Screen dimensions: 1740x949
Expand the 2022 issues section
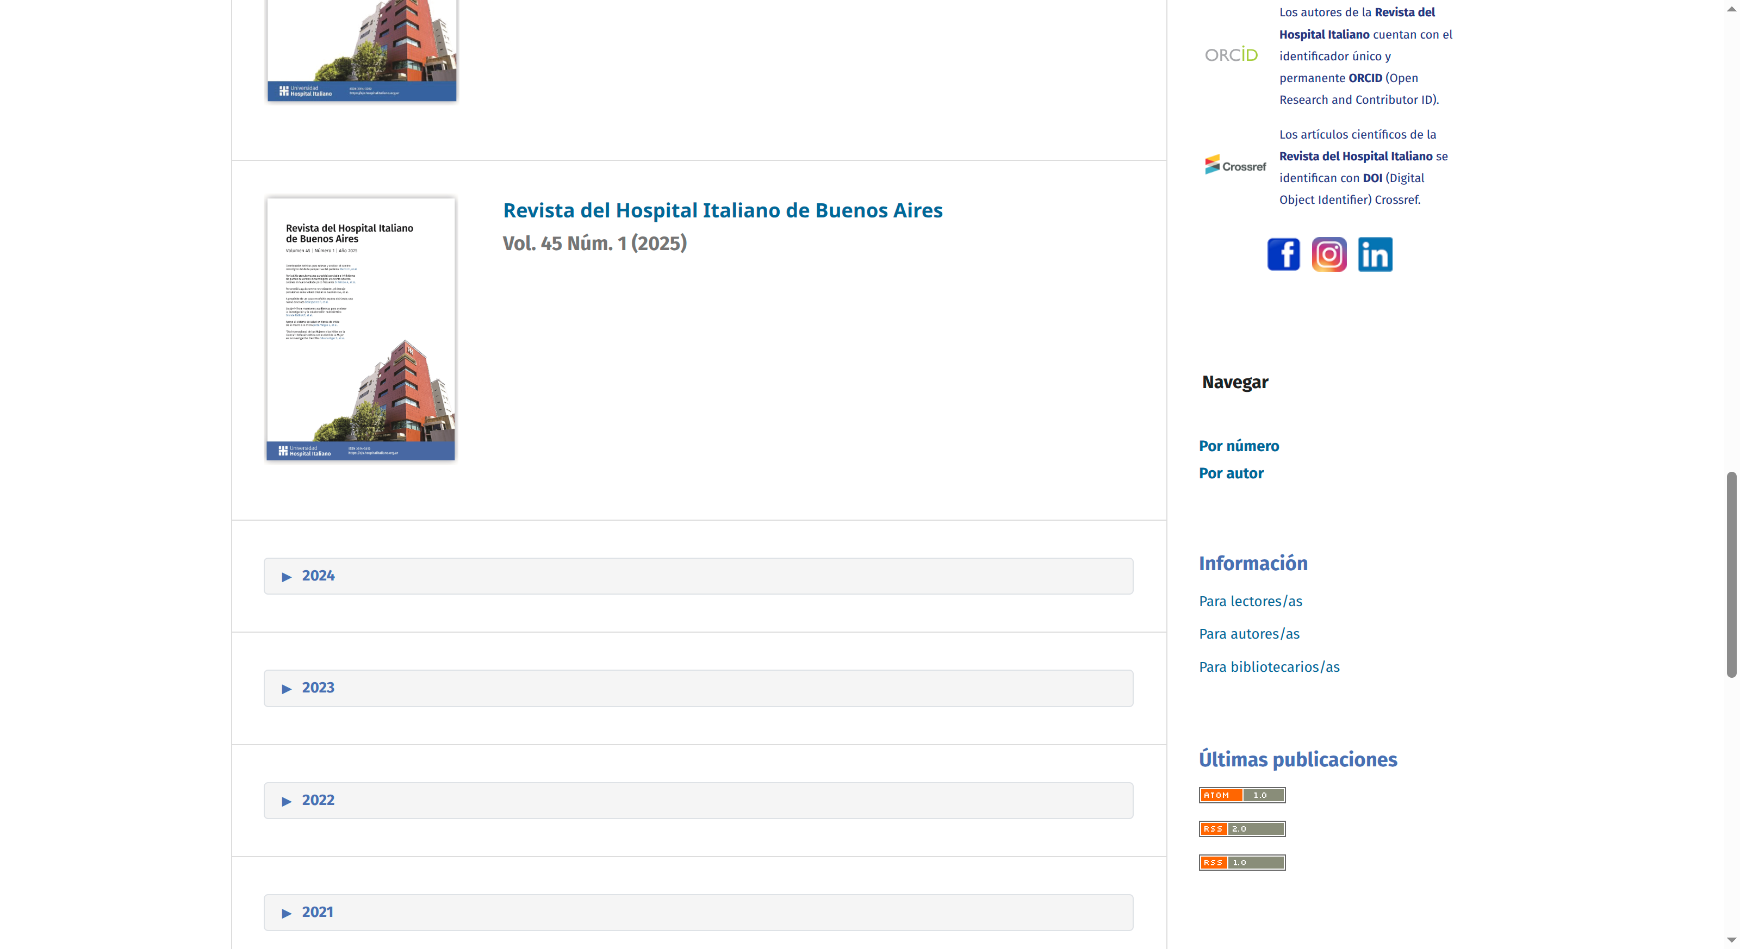(x=698, y=801)
